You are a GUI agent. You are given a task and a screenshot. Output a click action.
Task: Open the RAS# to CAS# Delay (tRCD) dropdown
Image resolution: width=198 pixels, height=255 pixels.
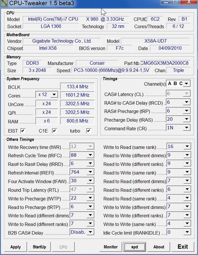point(178,102)
